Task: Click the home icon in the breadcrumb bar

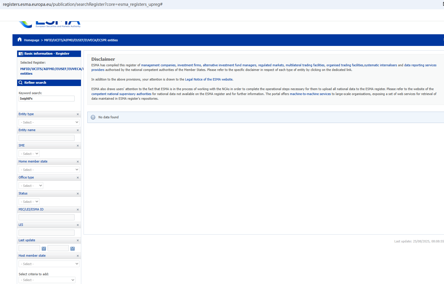Action: point(19,40)
